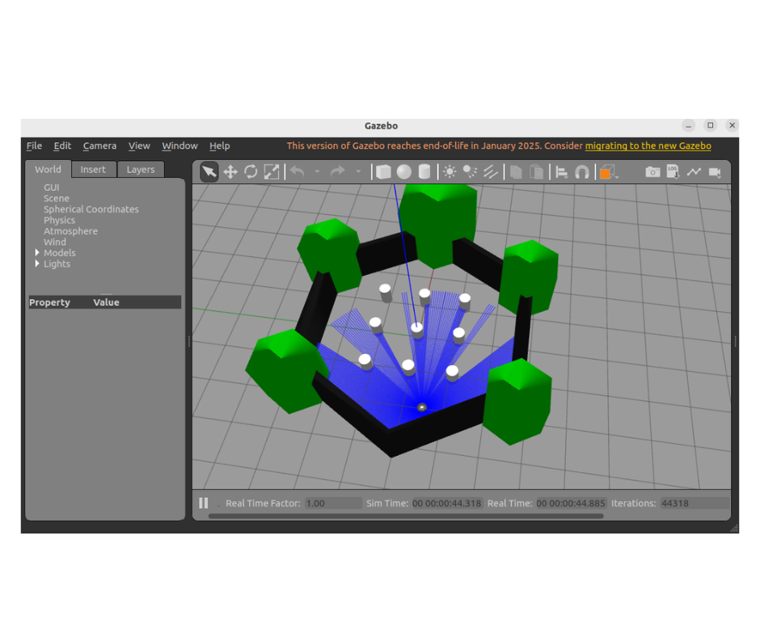Insert a box shape from toolbar

click(x=383, y=171)
